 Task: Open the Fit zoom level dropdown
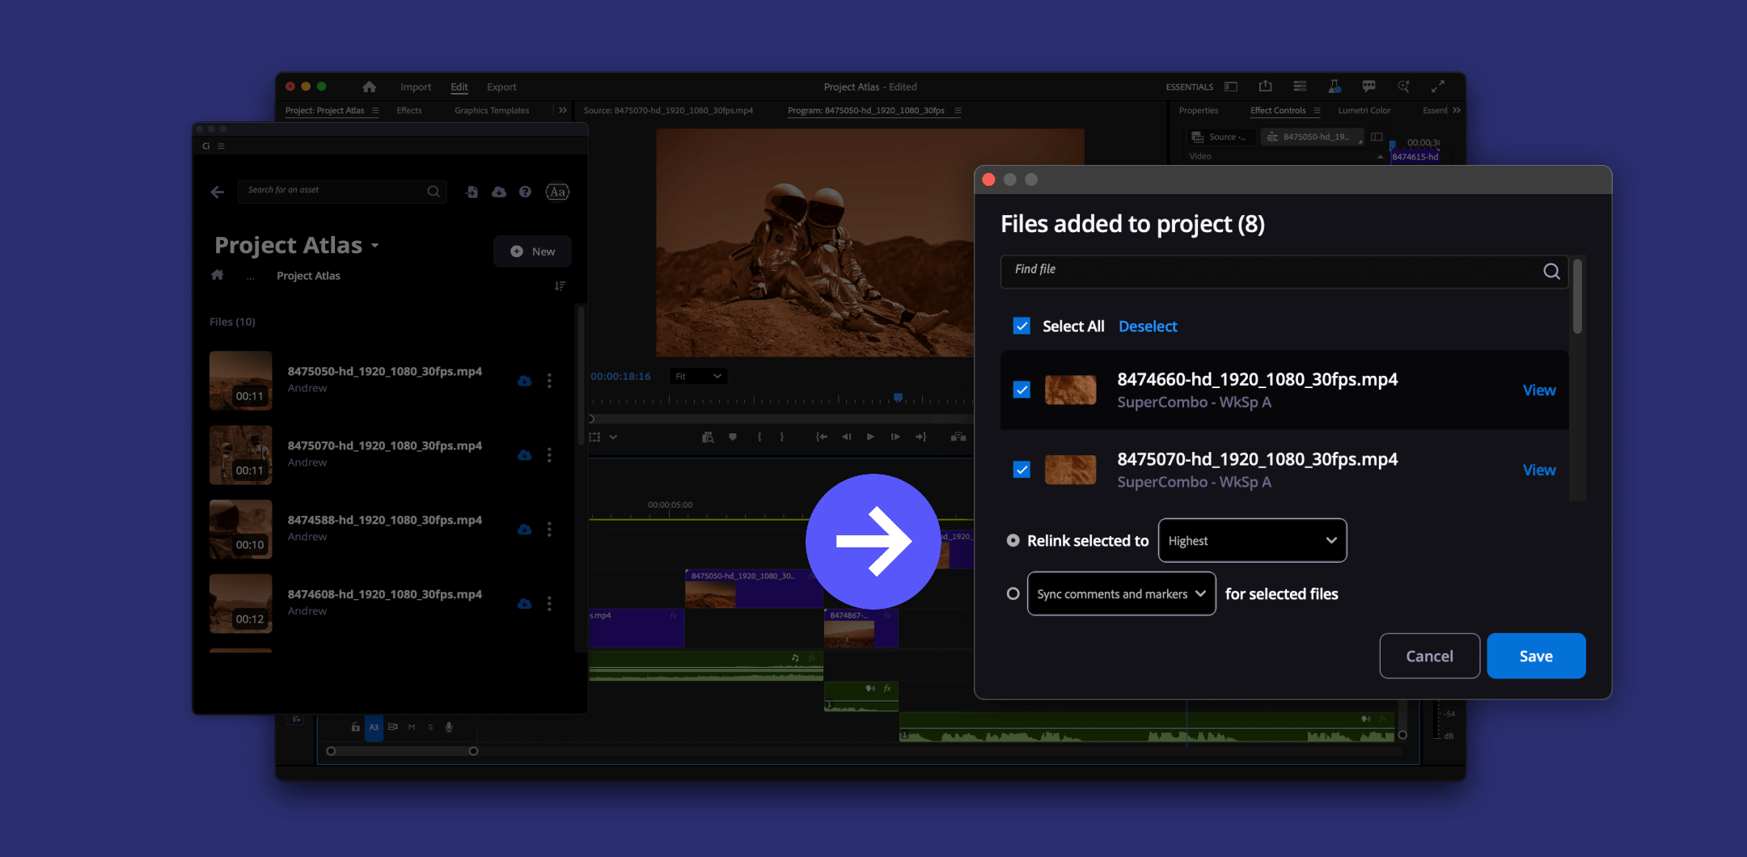point(698,376)
